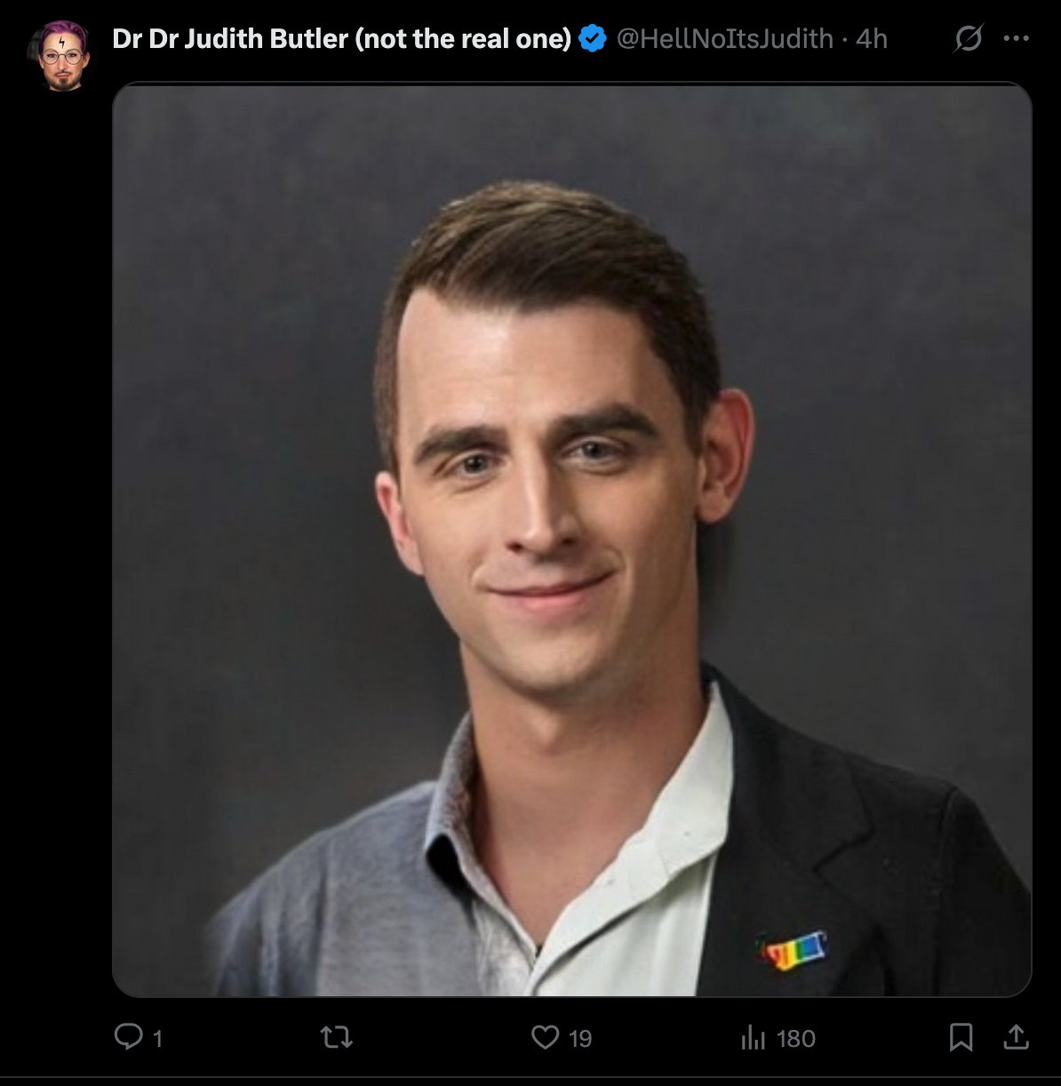Open the share upload-arrow menu
1061x1086 pixels.
pos(1016,1036)
